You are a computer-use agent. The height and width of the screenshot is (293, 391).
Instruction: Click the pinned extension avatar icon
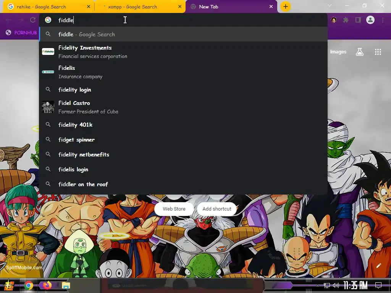coord(334,20)
